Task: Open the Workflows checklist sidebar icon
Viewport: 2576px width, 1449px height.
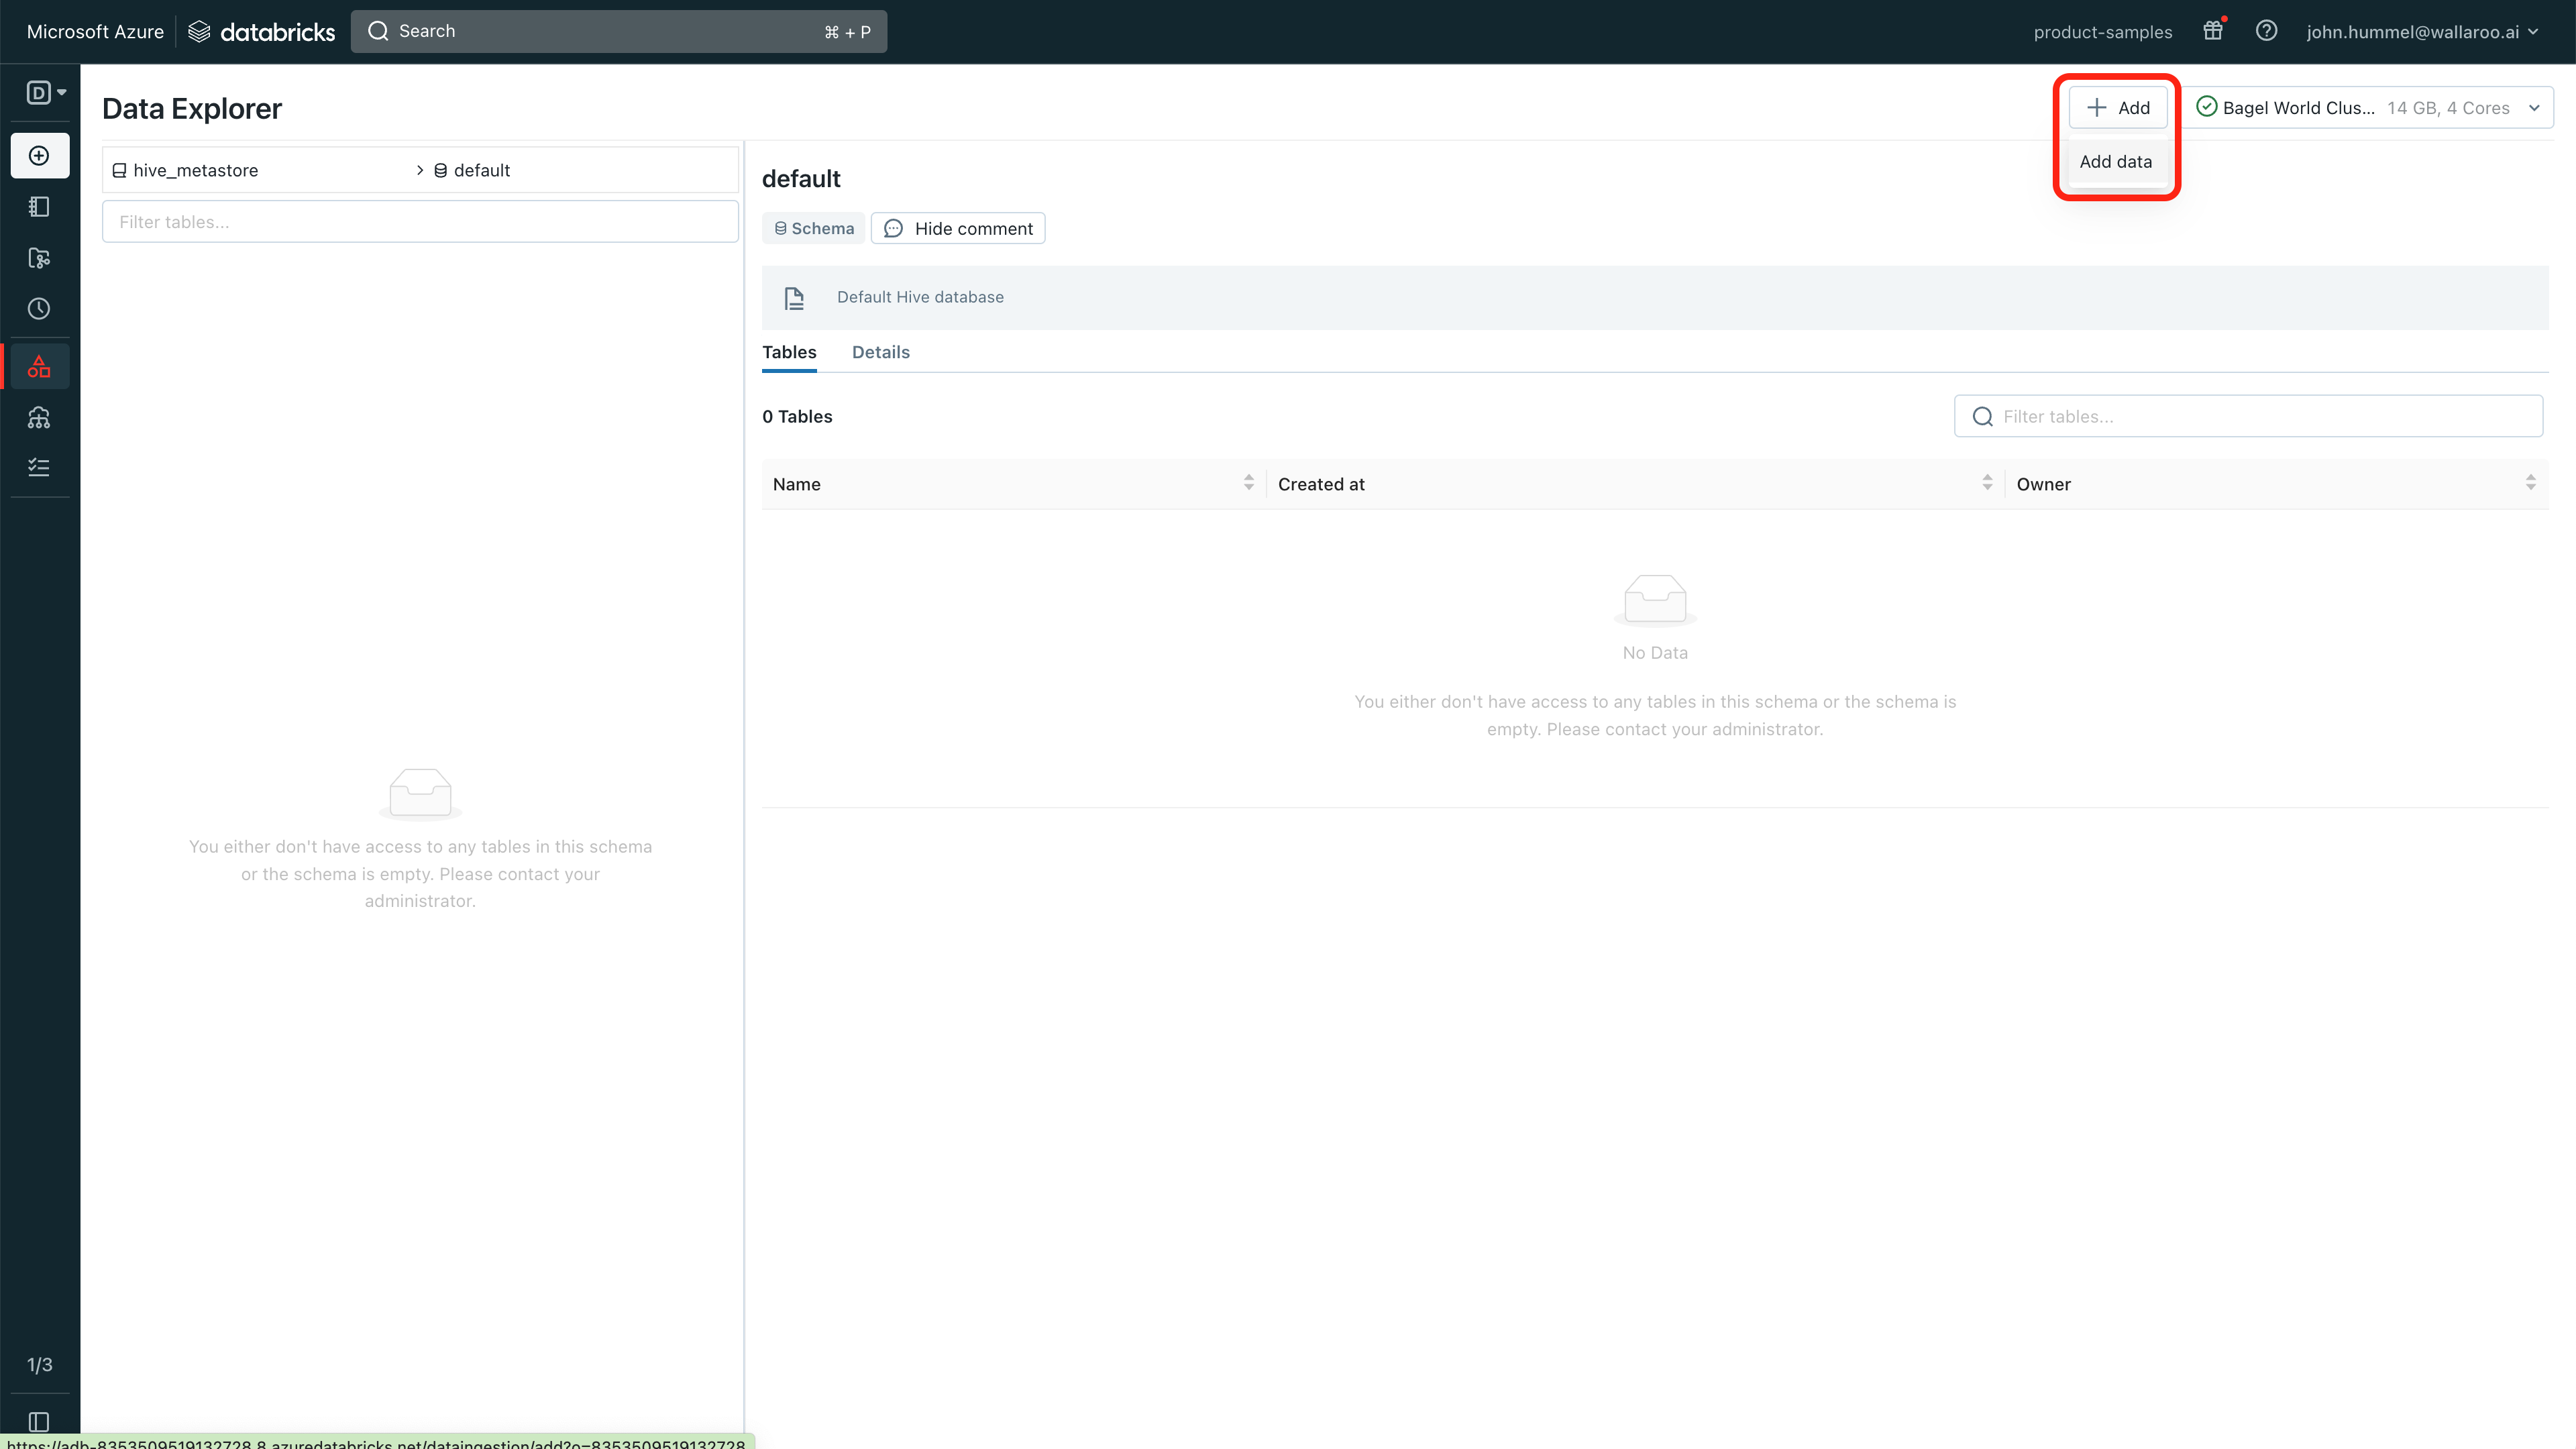Action: tap(39, 467)
